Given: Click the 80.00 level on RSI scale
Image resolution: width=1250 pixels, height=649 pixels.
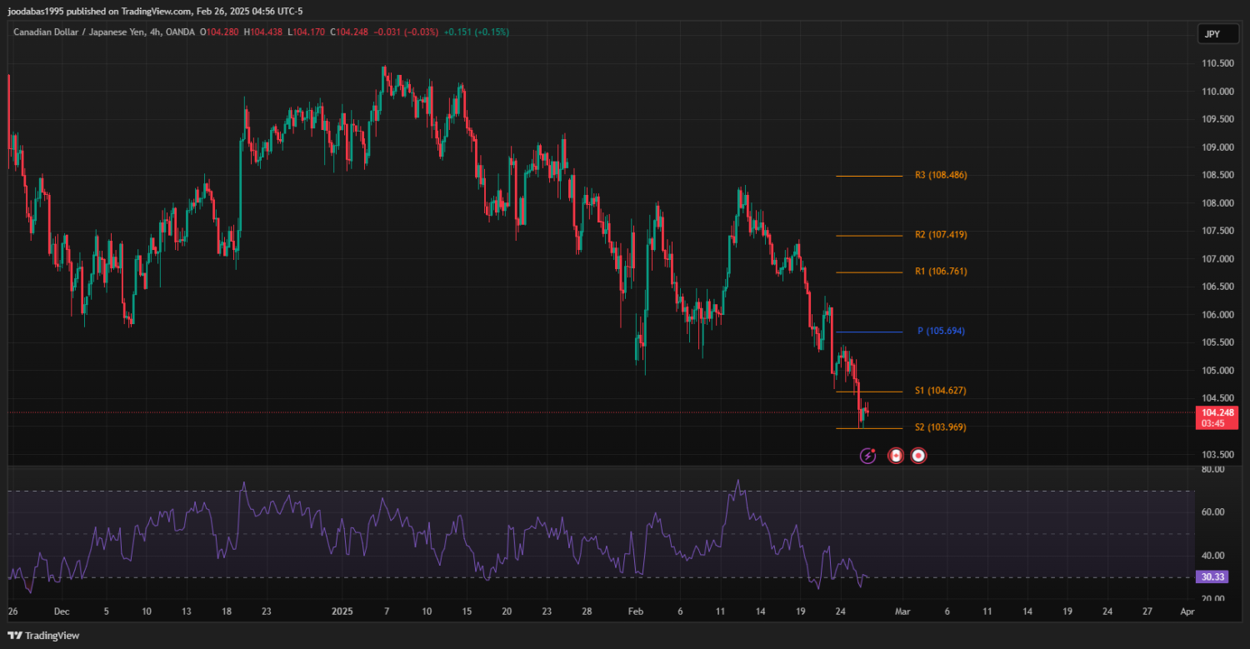Looking at the screenshot, I should pyautogui.click(x=1213, y=470).
